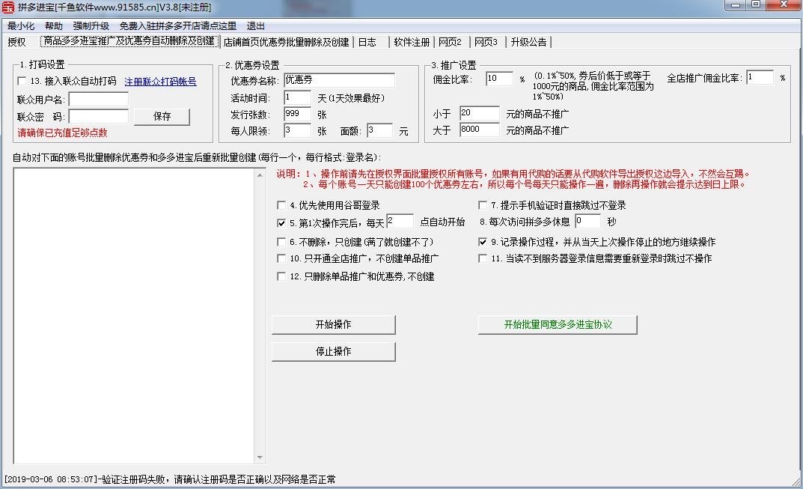
Task: Click the window resize grip in status bar
Action: pyautogui.click(x=796, y=481)
